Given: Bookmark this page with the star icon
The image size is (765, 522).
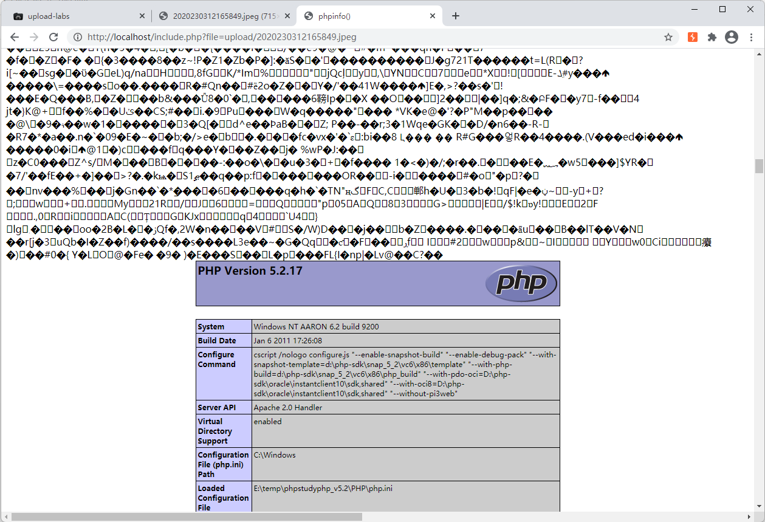Looking at the screenshot, I should pos(668,37).
